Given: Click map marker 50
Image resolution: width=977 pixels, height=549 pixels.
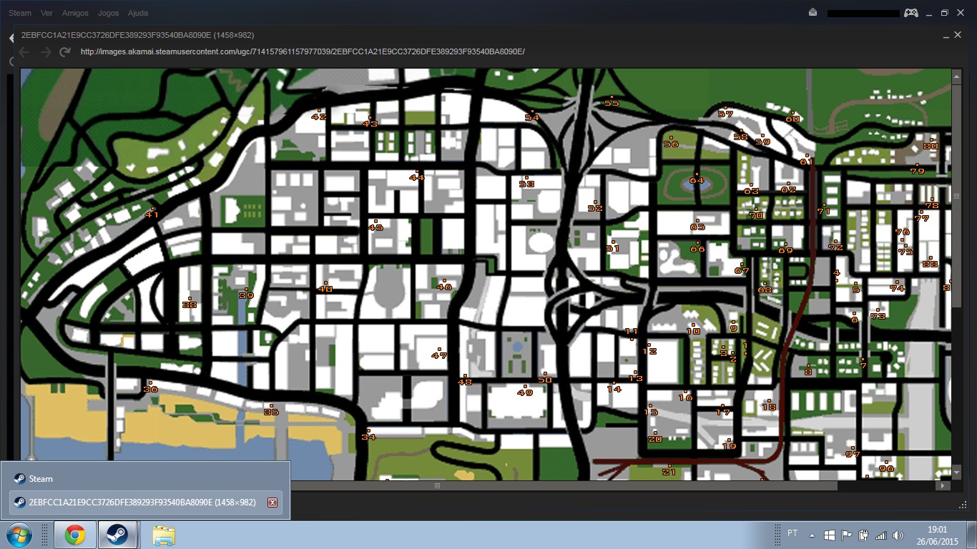Looking at the screenshot, I should click(545, 379).
